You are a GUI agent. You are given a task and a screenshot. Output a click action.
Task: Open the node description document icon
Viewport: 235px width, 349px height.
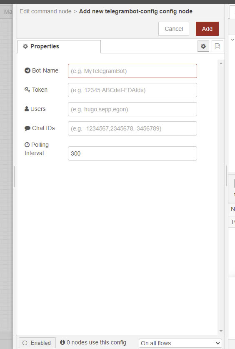pos(217,46)
